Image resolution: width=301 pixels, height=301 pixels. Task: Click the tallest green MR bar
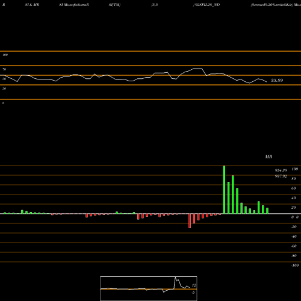[224, 190]
